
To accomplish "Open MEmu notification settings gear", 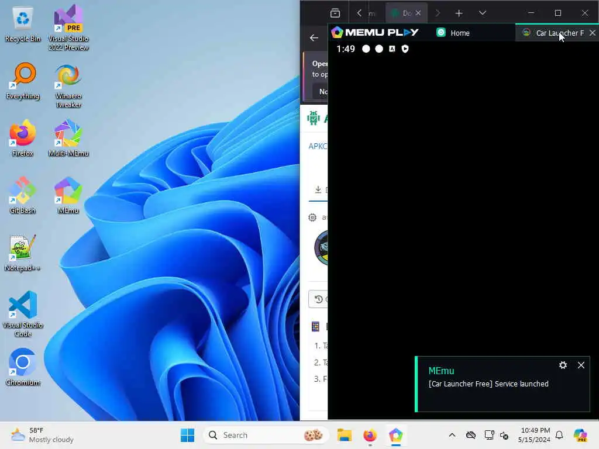I will tap(563, 365).
